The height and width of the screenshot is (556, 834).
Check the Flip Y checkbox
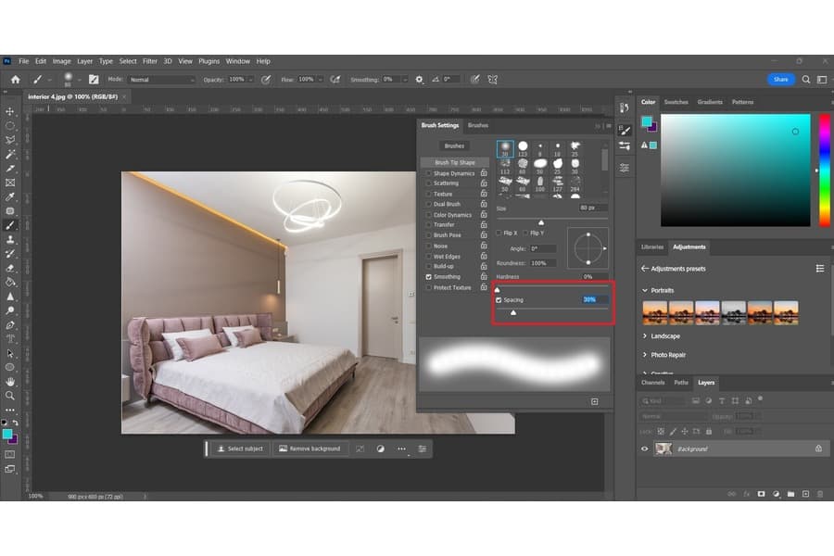point(525,233)
